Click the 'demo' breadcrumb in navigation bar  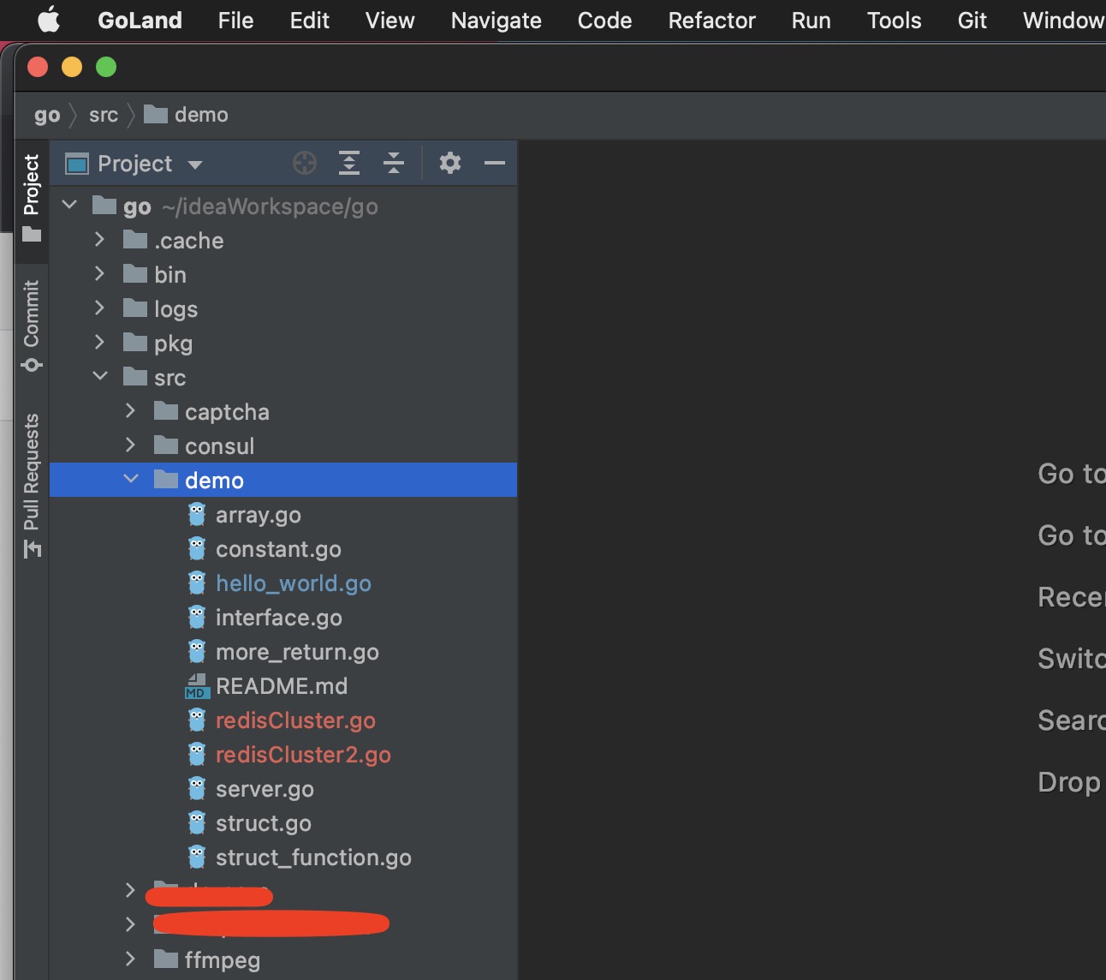[187, 115]
